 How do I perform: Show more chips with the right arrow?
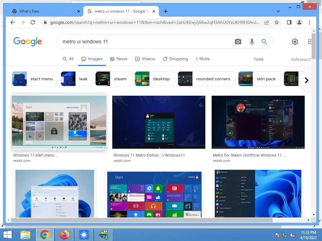click(x=306, y=80)
